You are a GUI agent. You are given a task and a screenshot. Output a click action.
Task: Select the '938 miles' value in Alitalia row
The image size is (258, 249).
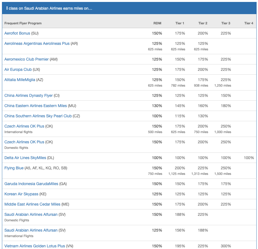[x=201, y=85]
